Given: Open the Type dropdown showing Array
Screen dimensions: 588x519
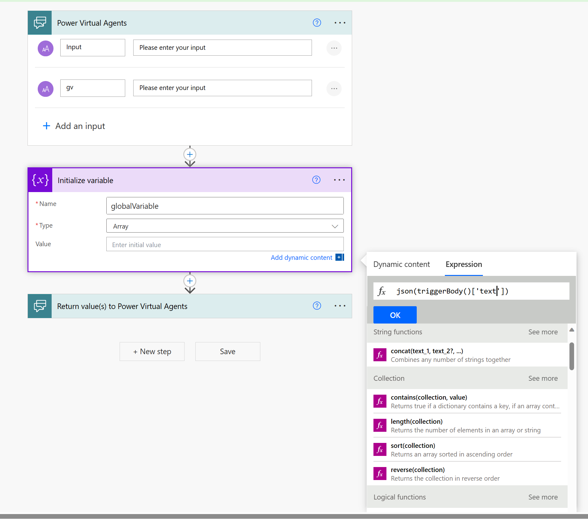Looking at the screenshot, I should (225, 226).
